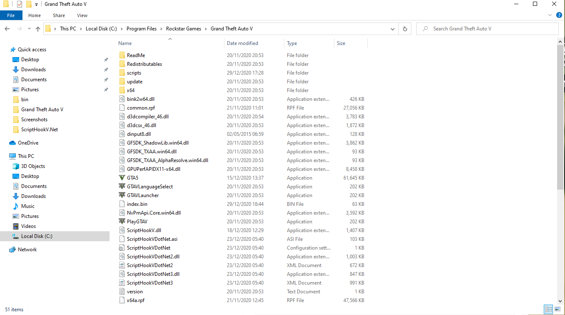The height and width of the screenshot is (315, 565).
Task: Select the ScriptHookVDotNet2 XML document icon
Action: point(122,265)
